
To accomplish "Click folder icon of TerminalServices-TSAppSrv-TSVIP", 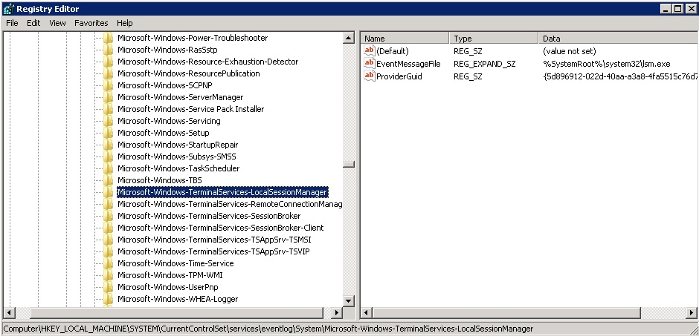I will click(108, 251).
